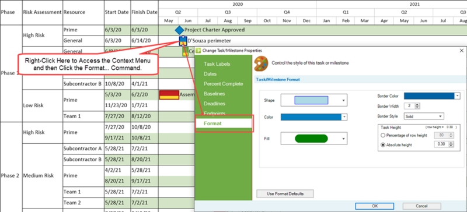Click the 4/2/21 start date cell
The height and width of the screenshot is (212, 467).
coord(113,170)
